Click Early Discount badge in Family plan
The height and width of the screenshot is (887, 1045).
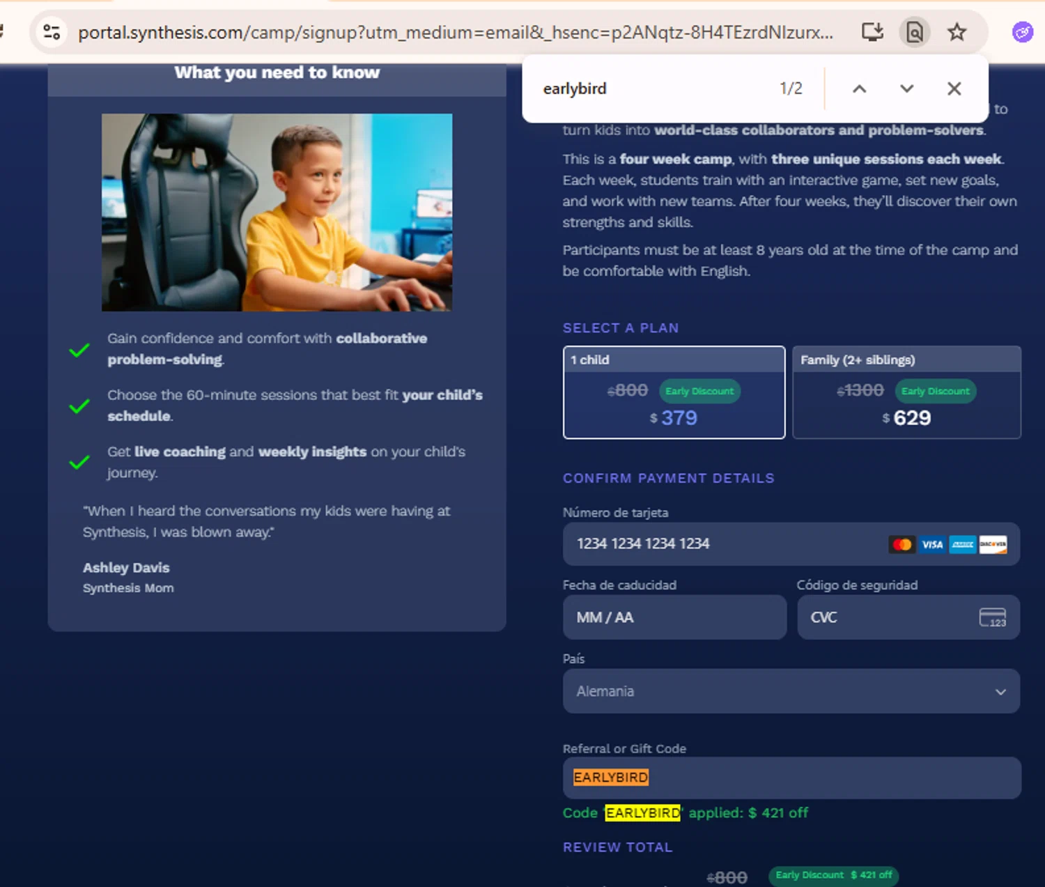935,391
